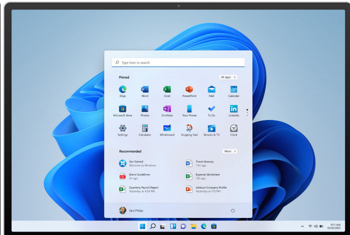350x235 pixels.
Task: Open the Whiteboard app
Action: (167, 130)
